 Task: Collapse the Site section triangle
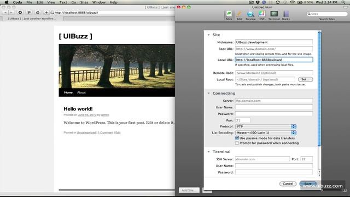pyautogui.click(x=208, y=35)
